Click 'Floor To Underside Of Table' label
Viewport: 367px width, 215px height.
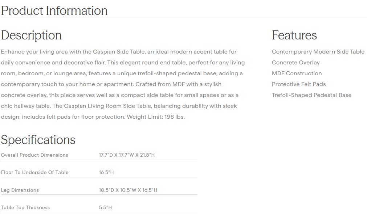(x=34, y=172)
